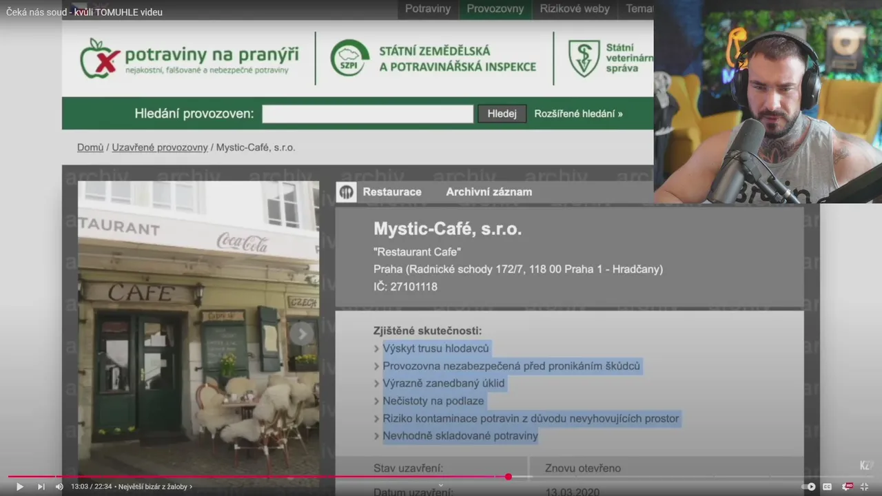Click the IČ: 27101118 text
Screen dimensions: 882x496
(x=405, y=287)
